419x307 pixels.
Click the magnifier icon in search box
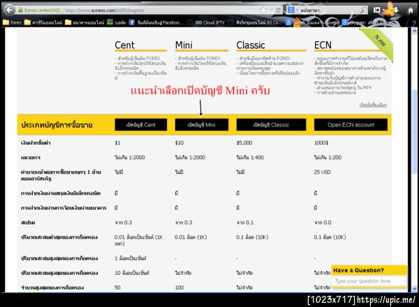(x=363, y=10)
